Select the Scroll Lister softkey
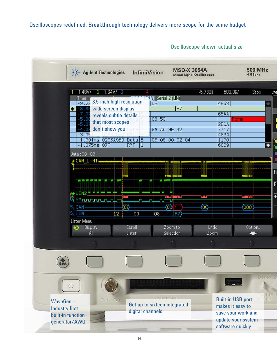This screenshot has height=358, width=277. 132,230
